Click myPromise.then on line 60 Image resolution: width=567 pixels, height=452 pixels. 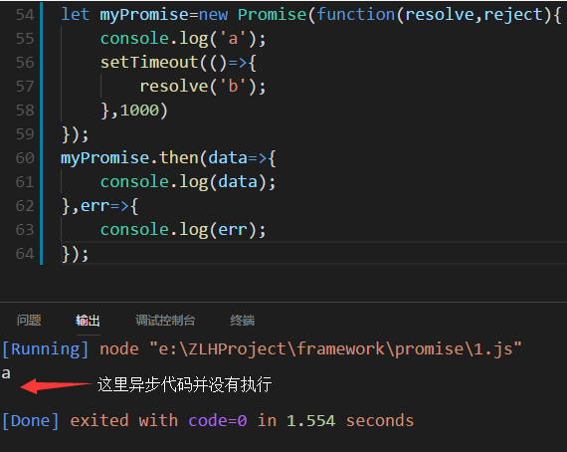129,158
